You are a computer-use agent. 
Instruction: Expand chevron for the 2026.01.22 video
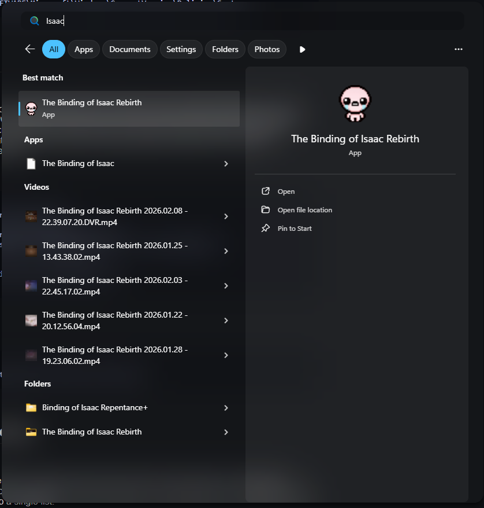pos(226,321)
